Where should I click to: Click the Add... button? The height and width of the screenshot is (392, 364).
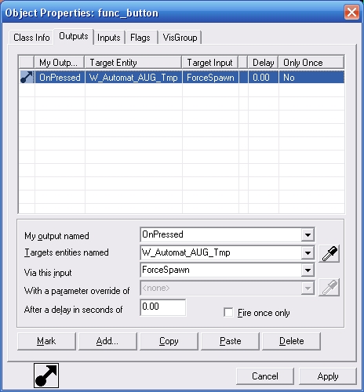(x=107, y=341)
